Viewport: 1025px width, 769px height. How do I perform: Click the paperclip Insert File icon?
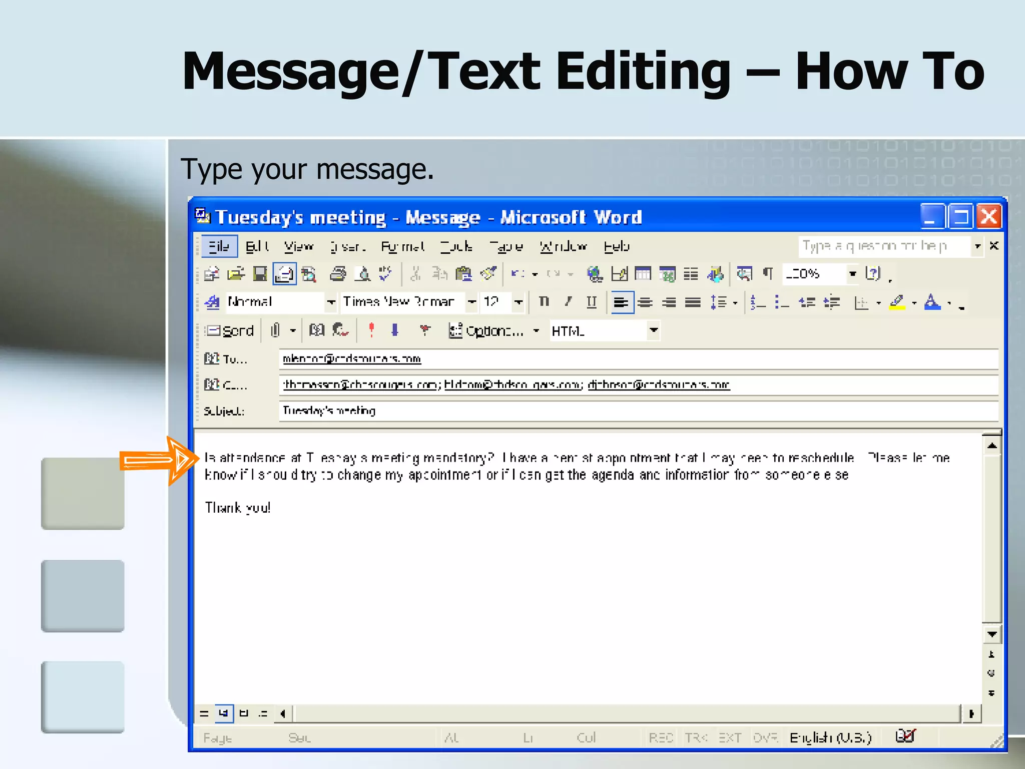point(275,330)
